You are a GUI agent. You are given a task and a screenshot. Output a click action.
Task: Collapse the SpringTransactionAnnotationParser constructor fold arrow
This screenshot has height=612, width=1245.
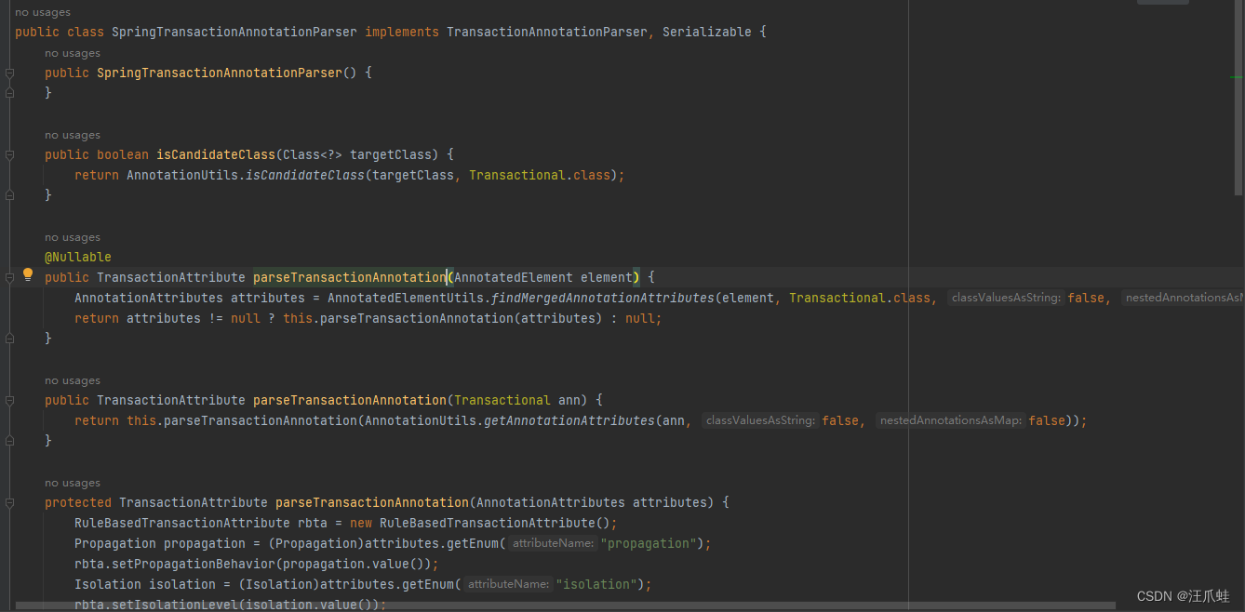9,72
